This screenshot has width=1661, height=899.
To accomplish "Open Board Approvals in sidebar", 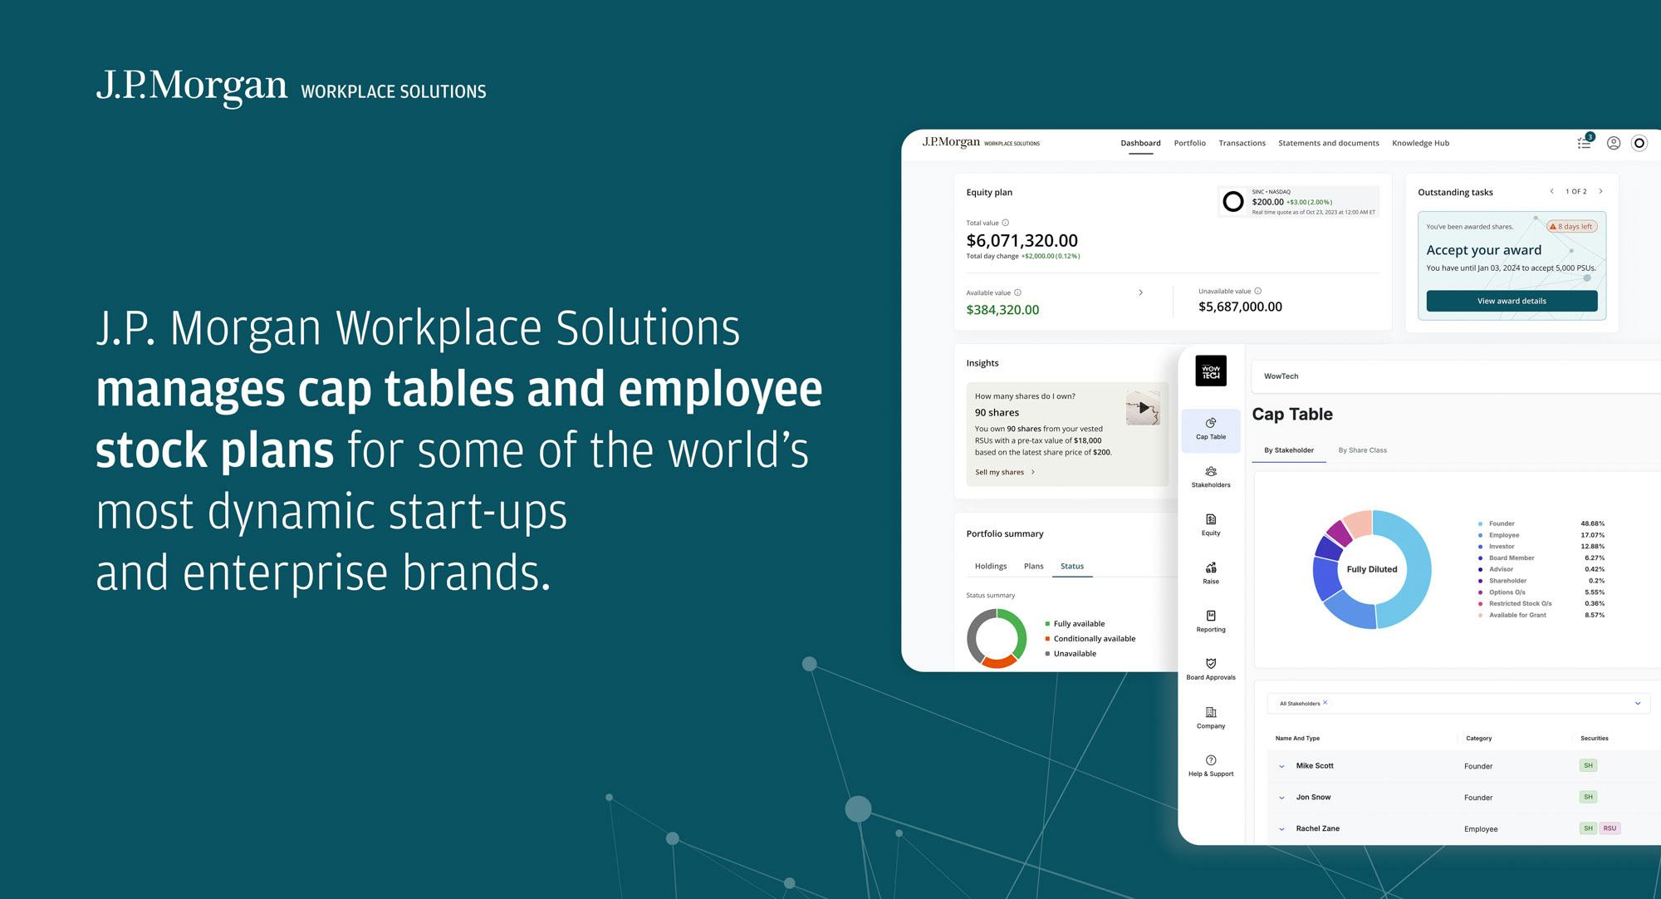I will coord(1211,670).
